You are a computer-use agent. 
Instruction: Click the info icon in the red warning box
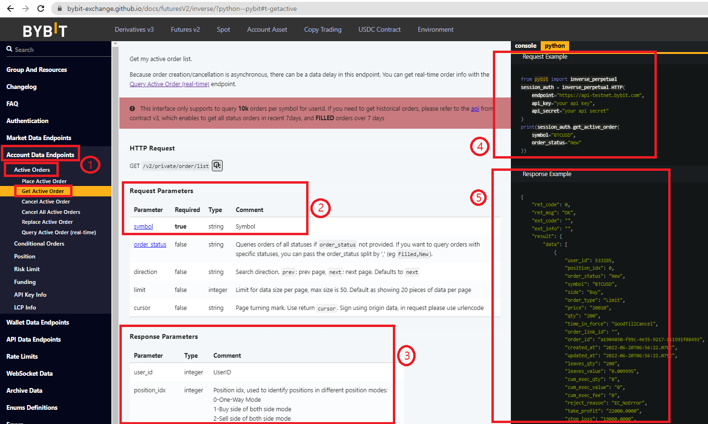pos(132,108)
